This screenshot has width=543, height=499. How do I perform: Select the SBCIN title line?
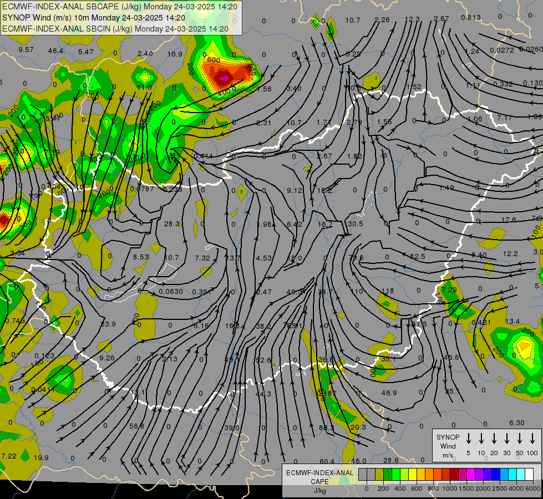point(115,29)
